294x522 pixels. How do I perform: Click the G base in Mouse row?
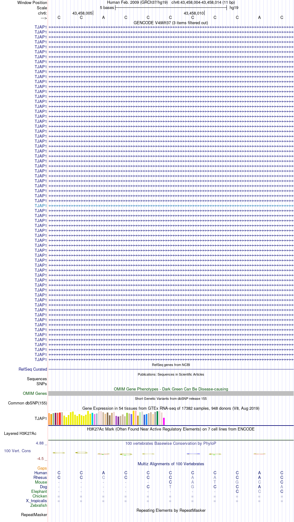click(237, 482)
